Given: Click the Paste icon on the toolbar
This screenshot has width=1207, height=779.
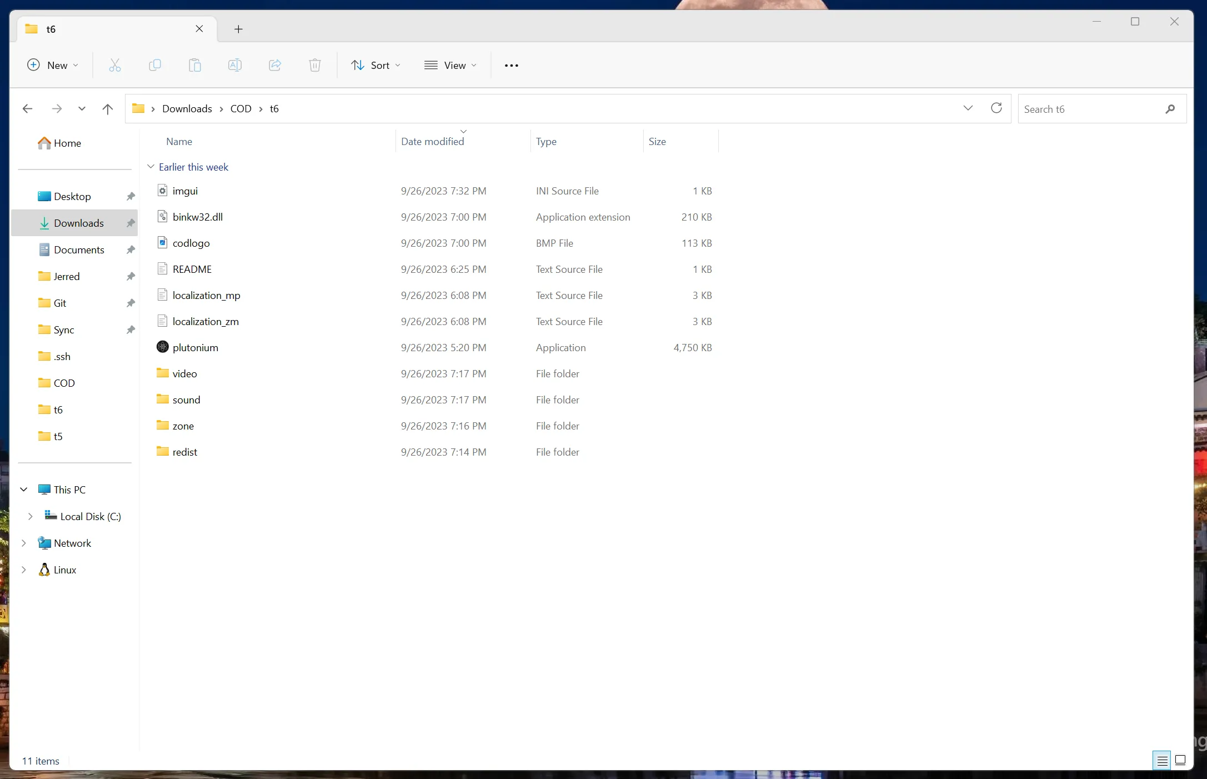Looking at the screenshot, I should (195, 65).
